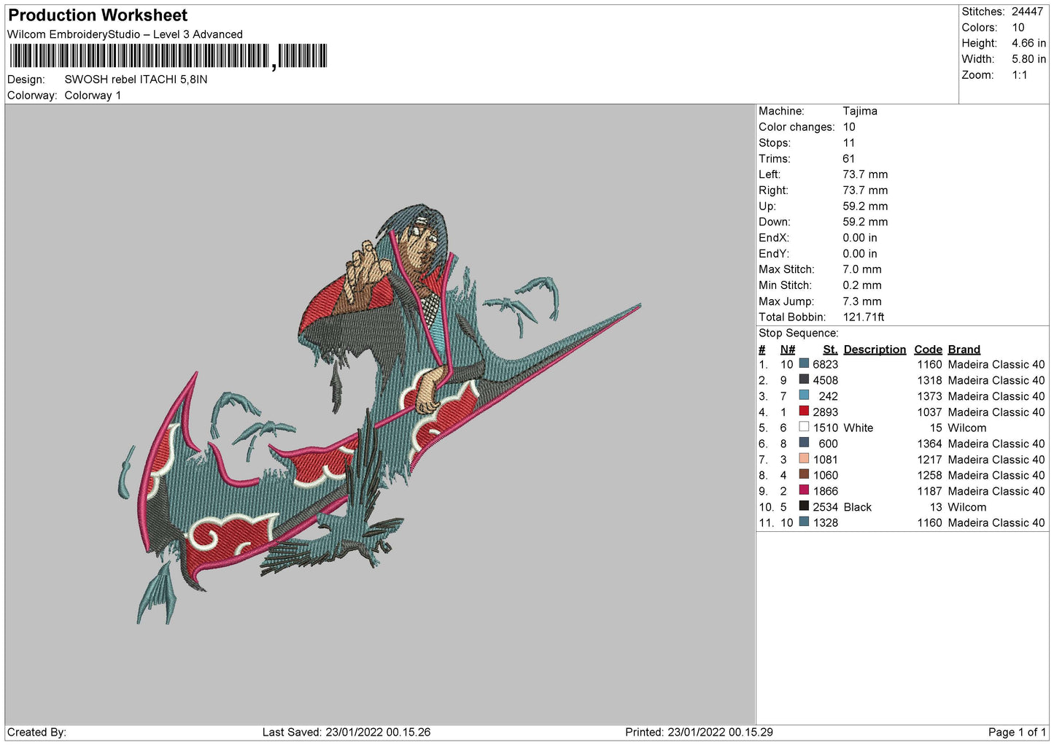Image resolution: width=1054 pixels, height=745 pixels.
Task: Select the light blue swatch in stop 3
Action: tap(804, 395)
